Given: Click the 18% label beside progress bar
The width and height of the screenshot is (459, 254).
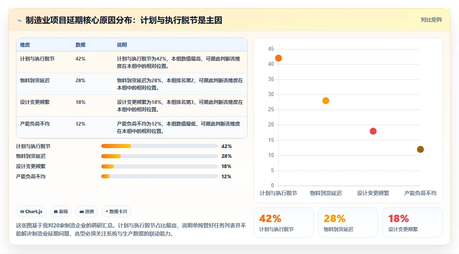Looking at the screenshot, I should coord(226,166).
